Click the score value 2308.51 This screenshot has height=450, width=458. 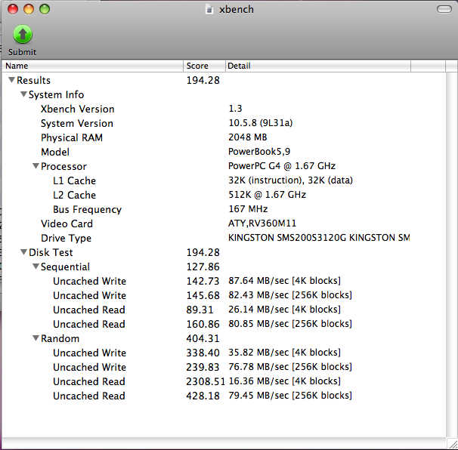point(206,381)
